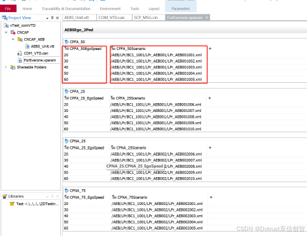Select the LPr_AEB001010.xml scenario cell
307x236 pixels.
(x=155, y=129)
